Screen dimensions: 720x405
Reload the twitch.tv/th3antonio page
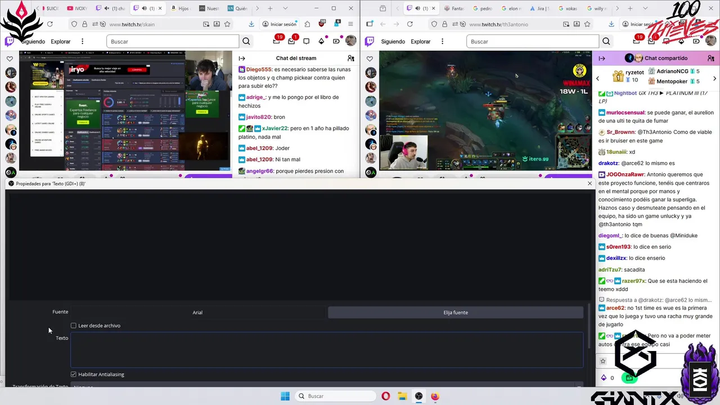409,24
